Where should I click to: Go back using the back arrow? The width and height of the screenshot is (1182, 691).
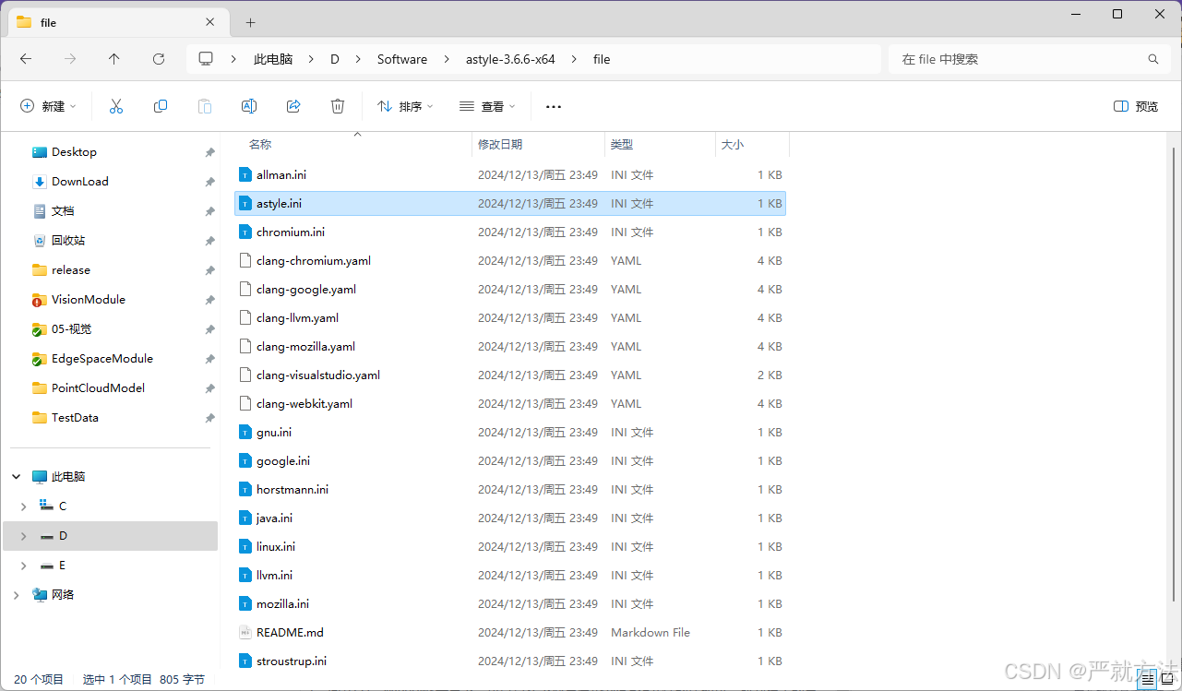tap(25, 58)
